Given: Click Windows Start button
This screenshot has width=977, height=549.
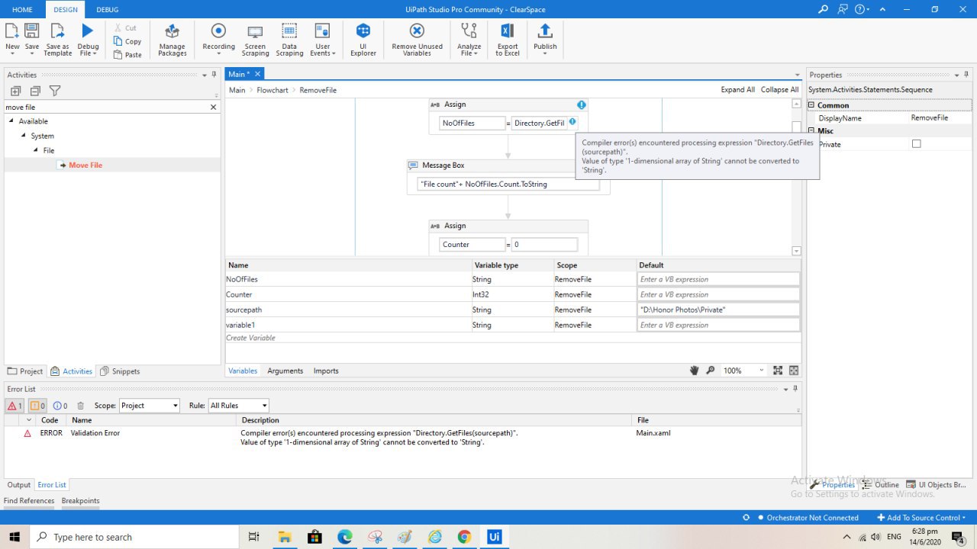Looking at the screenshot, I should click(15, 537).
